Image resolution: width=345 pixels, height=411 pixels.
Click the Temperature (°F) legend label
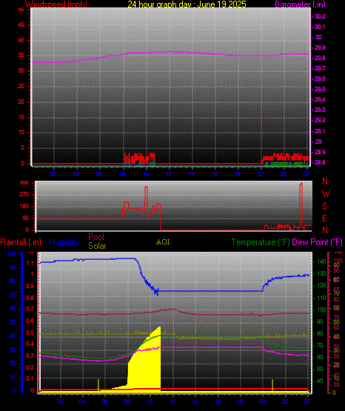(x=261, y=242)
